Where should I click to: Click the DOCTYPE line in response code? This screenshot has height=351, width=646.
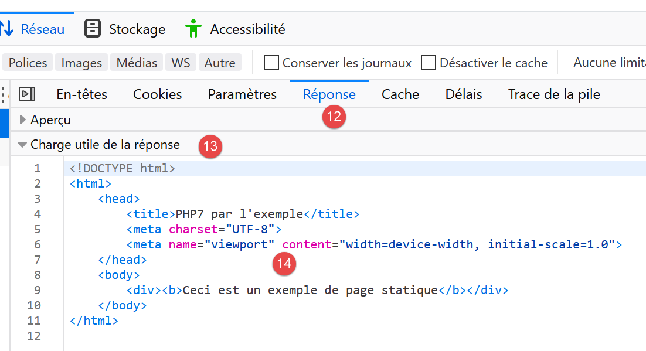[123, 169]
